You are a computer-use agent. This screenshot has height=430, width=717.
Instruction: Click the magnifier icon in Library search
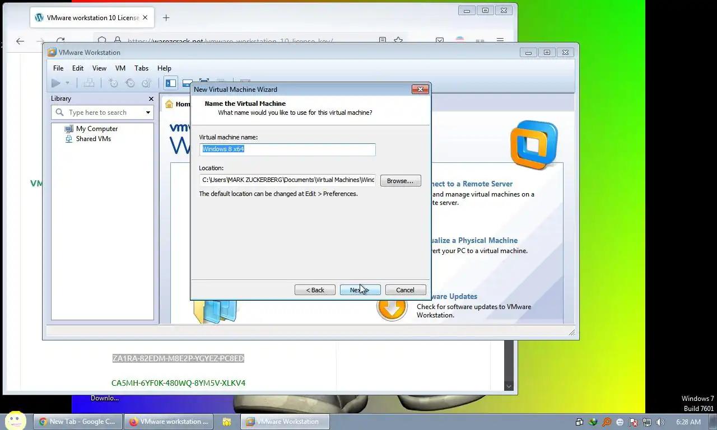[59, 113]
